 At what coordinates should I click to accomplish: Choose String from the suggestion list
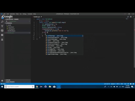coord(64,47)
